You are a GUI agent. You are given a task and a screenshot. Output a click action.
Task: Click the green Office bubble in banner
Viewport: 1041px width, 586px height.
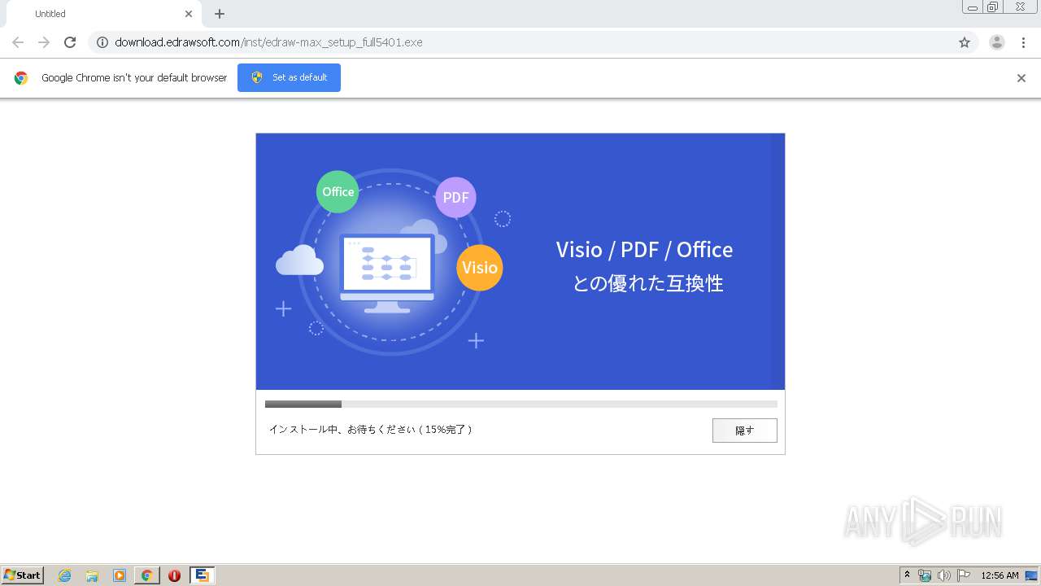click(338, 192)
